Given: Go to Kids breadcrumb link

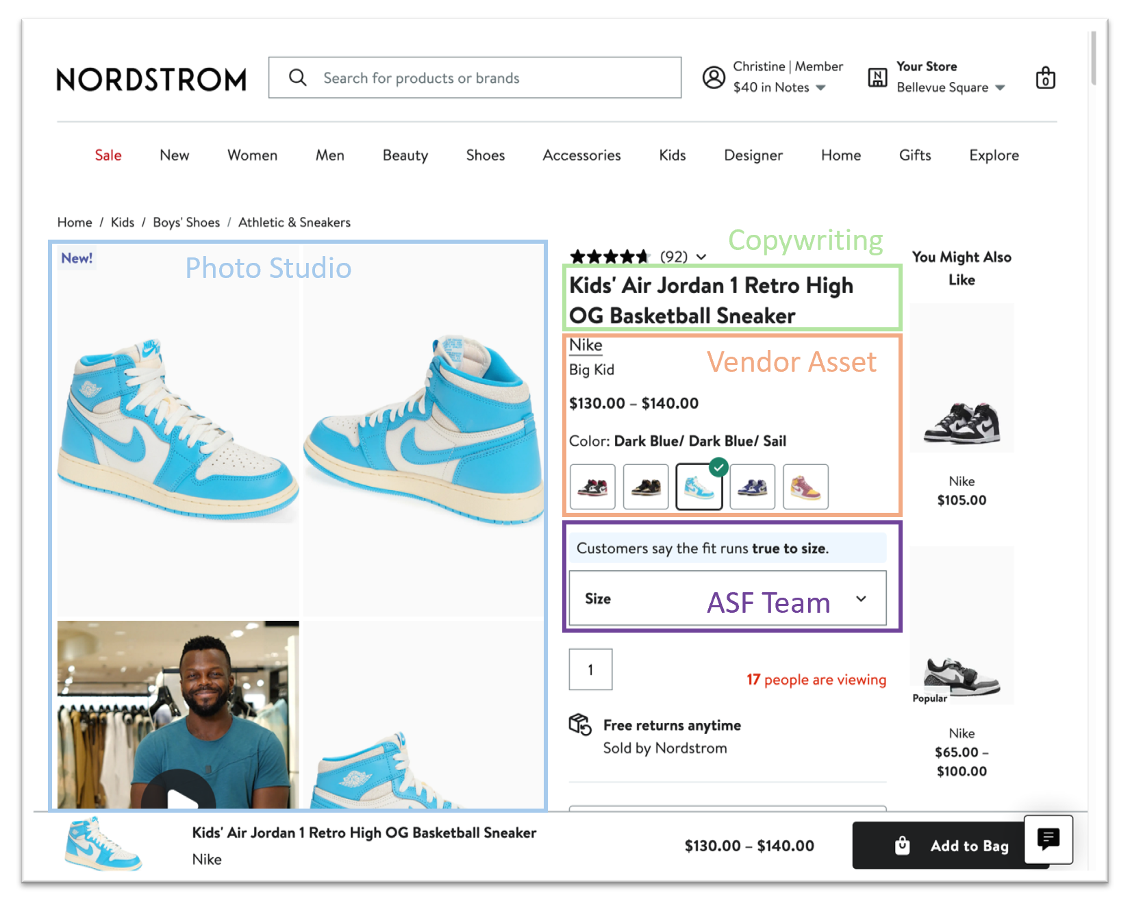Looking at the screenshot, I should point(123,223).
